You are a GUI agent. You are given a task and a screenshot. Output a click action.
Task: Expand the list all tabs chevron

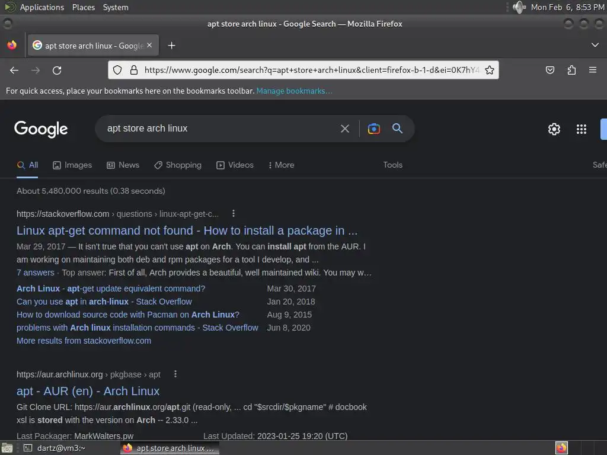(x=595, y=45)
